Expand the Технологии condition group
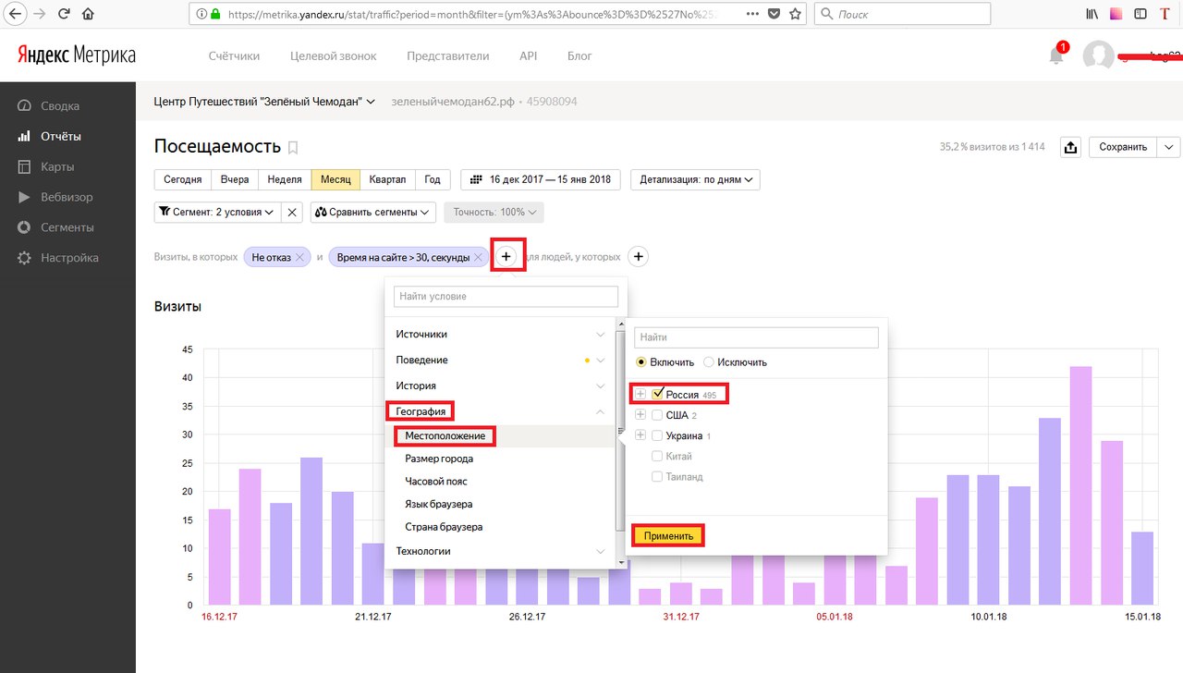The image size is (1183, 673). coord(500,551)
